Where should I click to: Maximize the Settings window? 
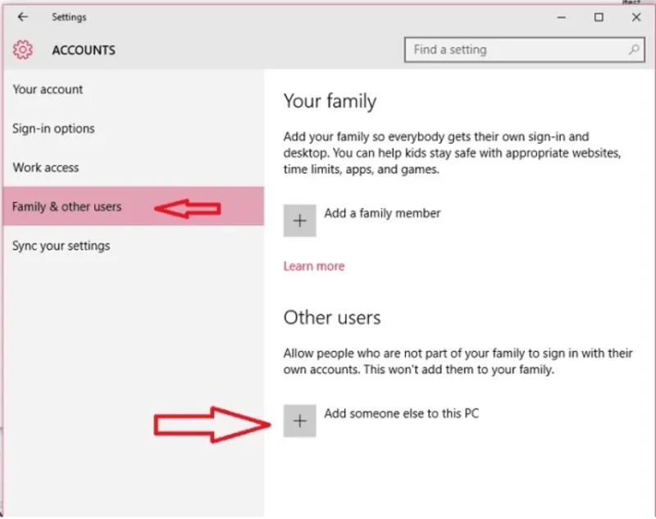(599, 17)
